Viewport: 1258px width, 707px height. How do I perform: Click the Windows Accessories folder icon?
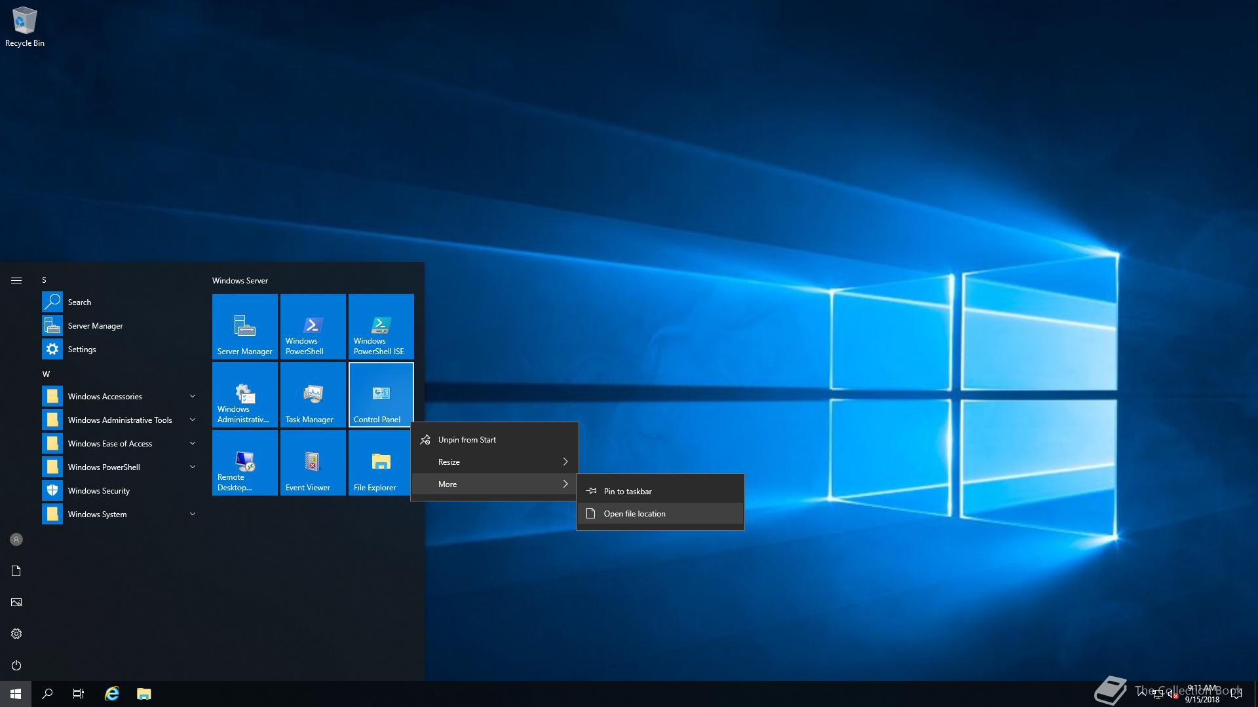pos(52,396)
